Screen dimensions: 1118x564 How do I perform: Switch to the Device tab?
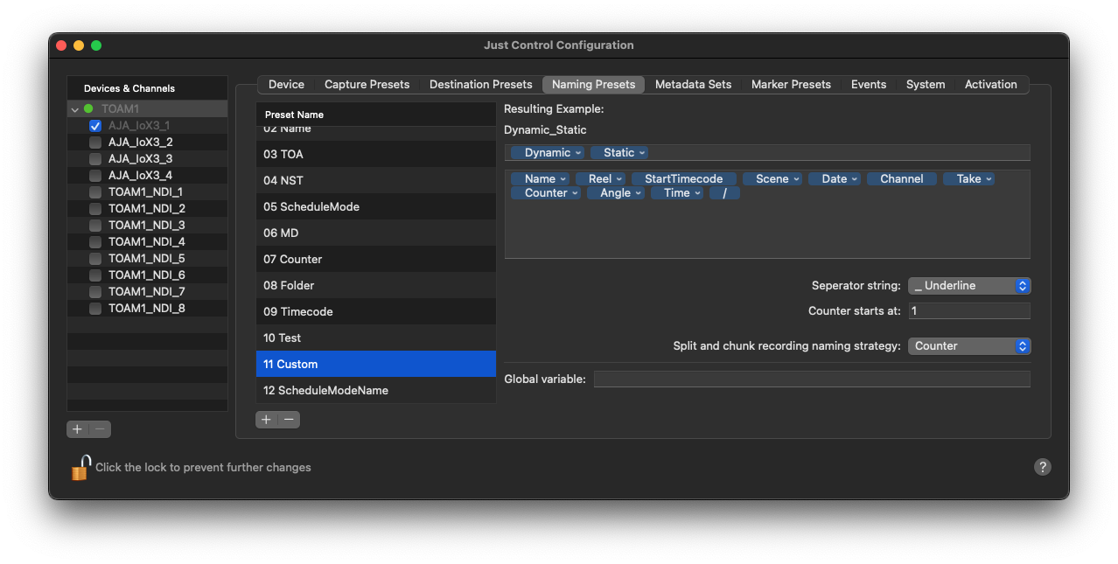pyautogui.click(x=286, y=85)
